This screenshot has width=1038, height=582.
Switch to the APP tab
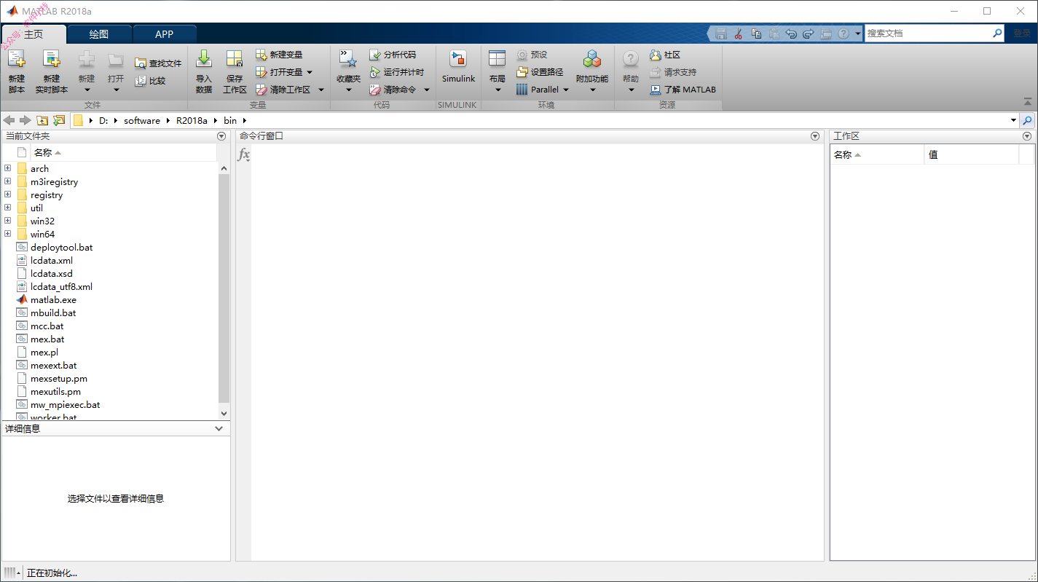(x=165, y=34)
